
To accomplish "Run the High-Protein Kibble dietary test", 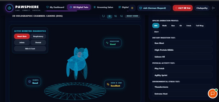I will tap(182, 50).
